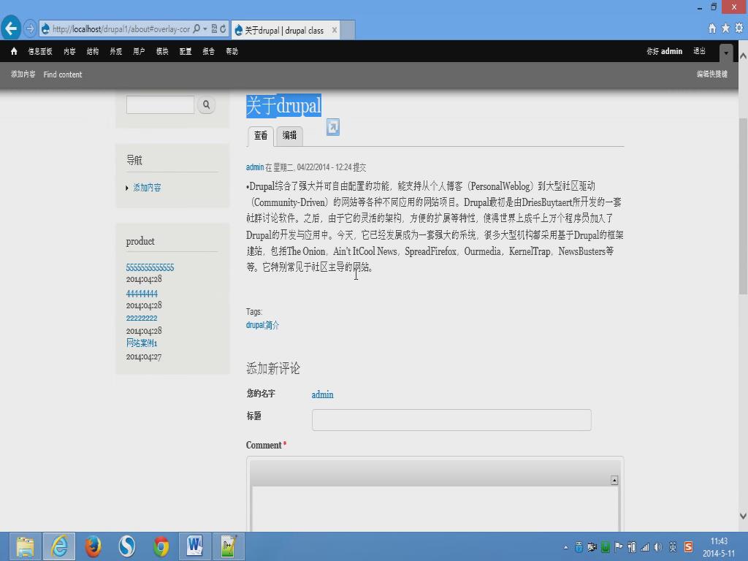This screenshot has width=748, height=561.
Task: Click the browser forward arrow
Action: [x=29, y=28]
